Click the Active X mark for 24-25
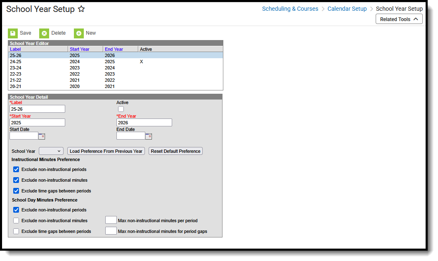 click(141, 62)
